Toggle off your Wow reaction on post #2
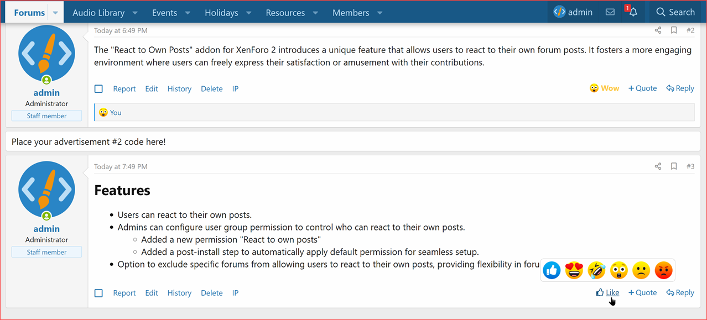This screenshot has height=320, width=707. coord(604,88)
